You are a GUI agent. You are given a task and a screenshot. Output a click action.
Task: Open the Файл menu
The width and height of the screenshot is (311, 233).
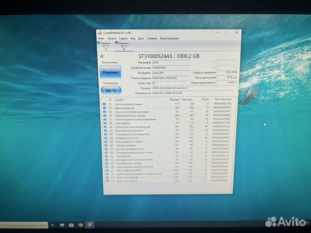pyautogui.click(x=101, y=38)
